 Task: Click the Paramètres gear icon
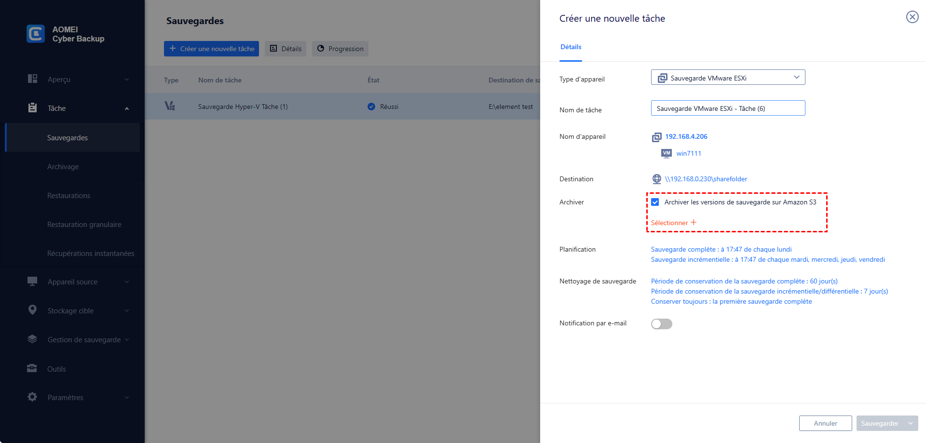pyautogui.click(x=32, y=397)
